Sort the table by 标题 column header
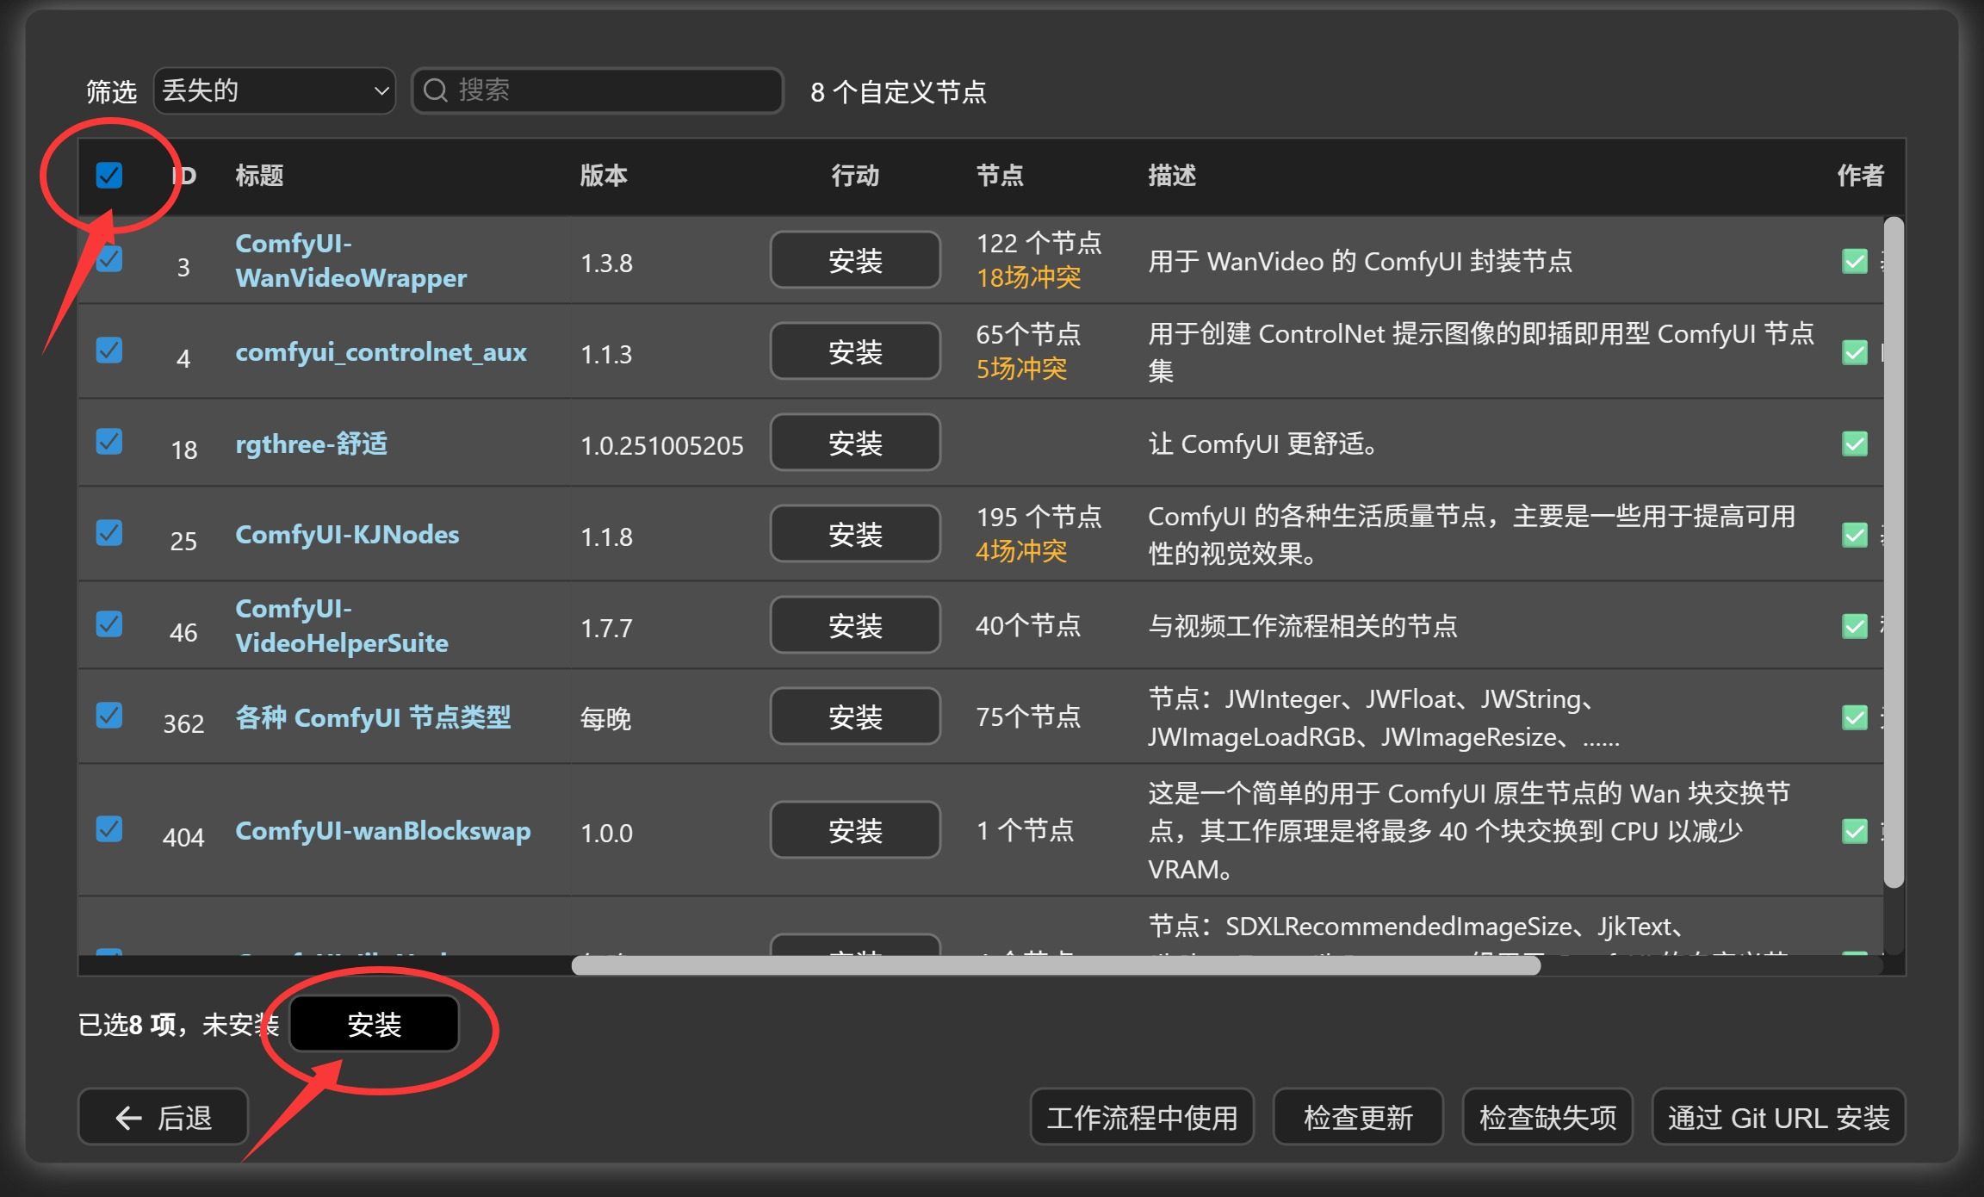The width and height of the screenshot is (1984, 1197). [259, 176]
